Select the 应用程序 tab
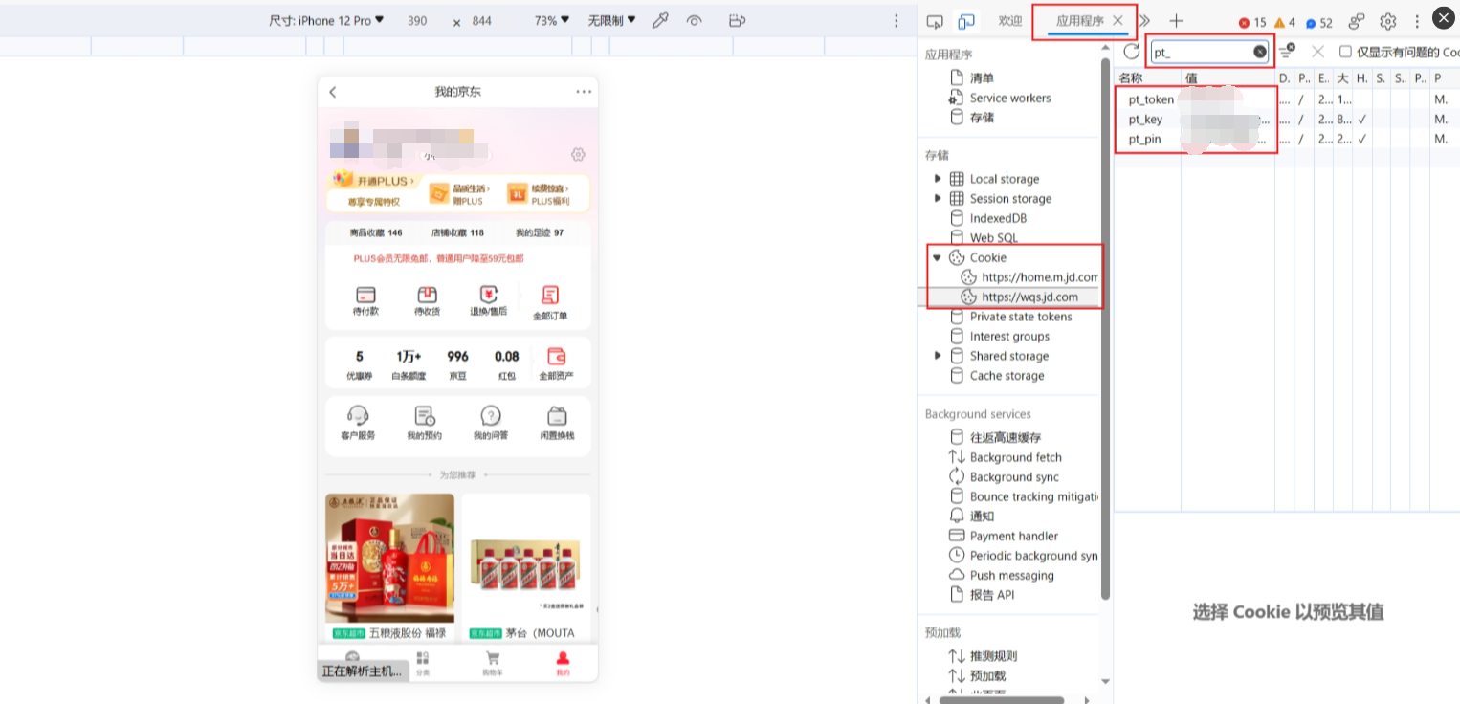 [1080, 21]
